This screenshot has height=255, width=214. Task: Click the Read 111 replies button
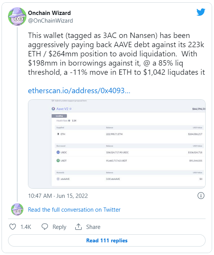tap(107, 240)
